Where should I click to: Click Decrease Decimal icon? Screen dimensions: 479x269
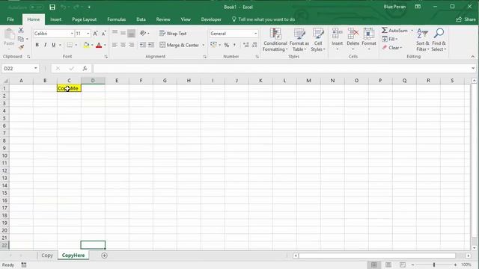click(x=254, y=45)
